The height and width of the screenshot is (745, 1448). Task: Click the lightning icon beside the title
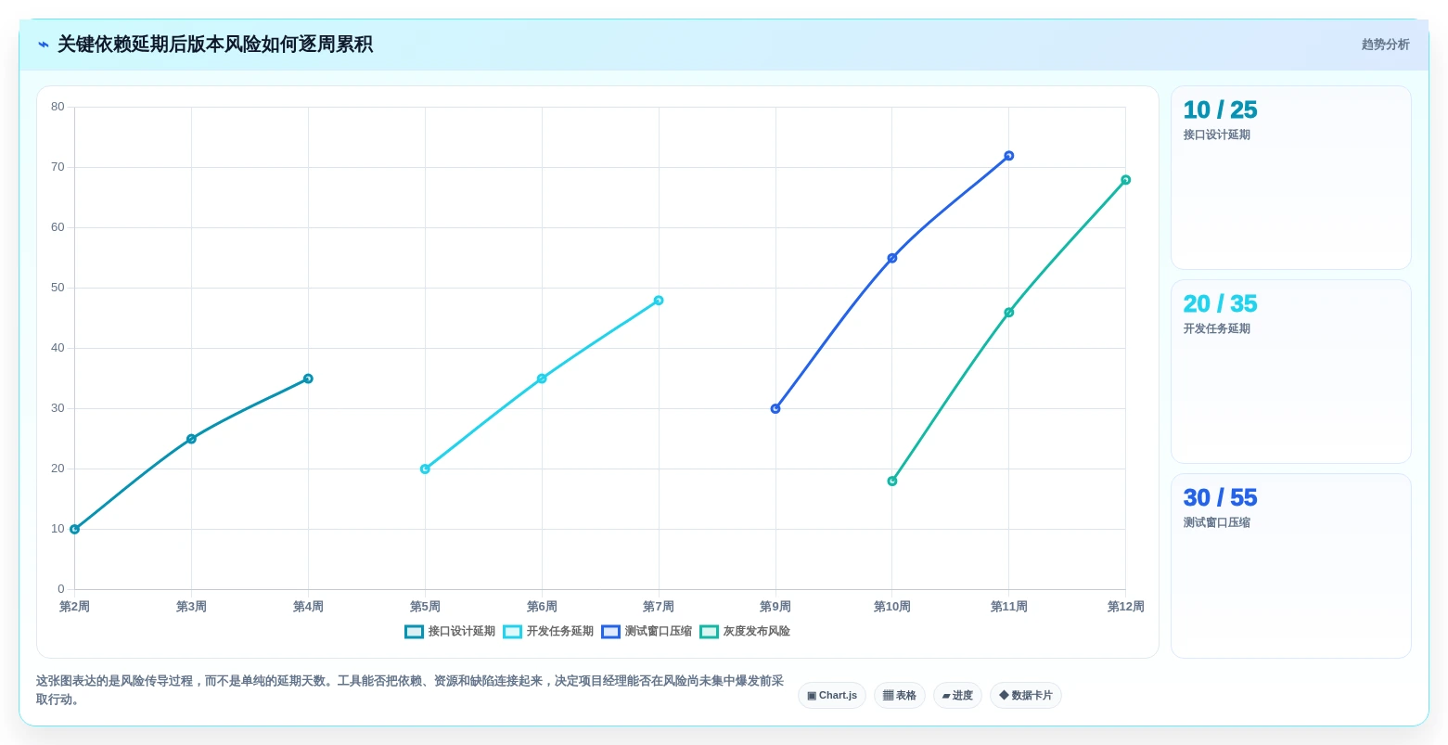point(43,45)
